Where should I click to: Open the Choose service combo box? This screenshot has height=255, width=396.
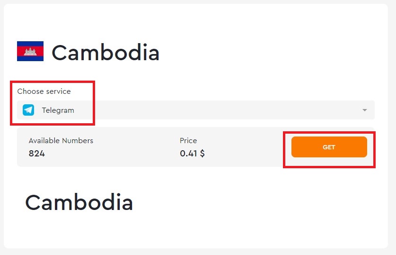(x=196, y=110)
